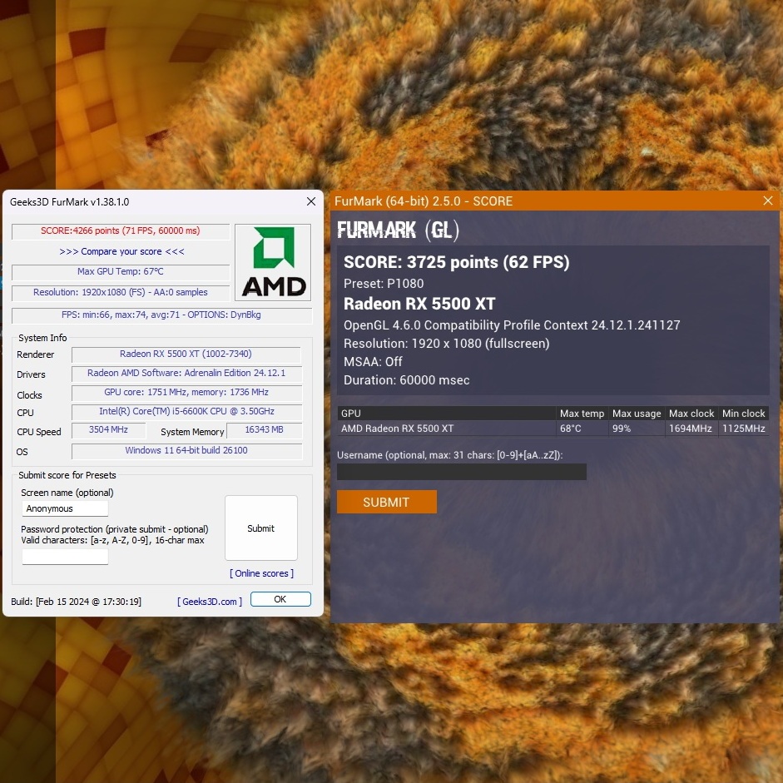Click Submit button in Submit score for Presets
The image size is (783, 783).
point(261,528)
